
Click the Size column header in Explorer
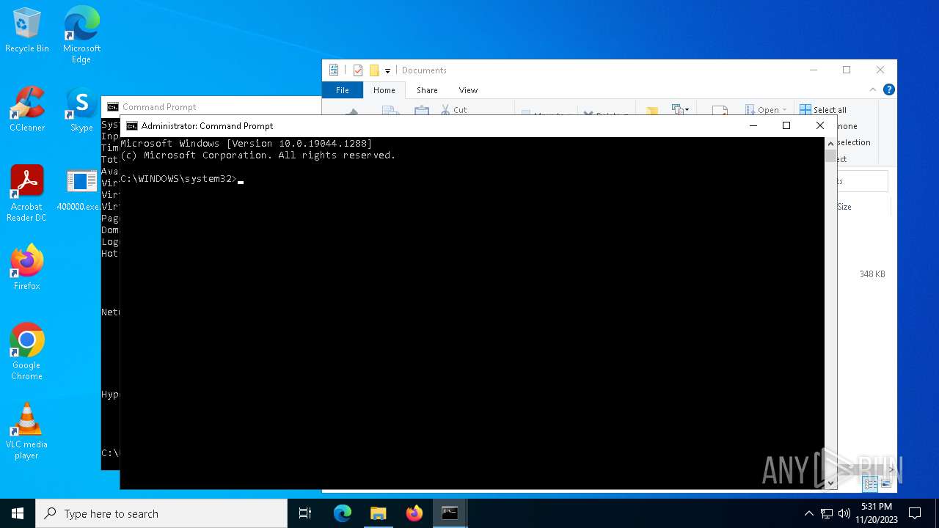click(x=844, y=207)
